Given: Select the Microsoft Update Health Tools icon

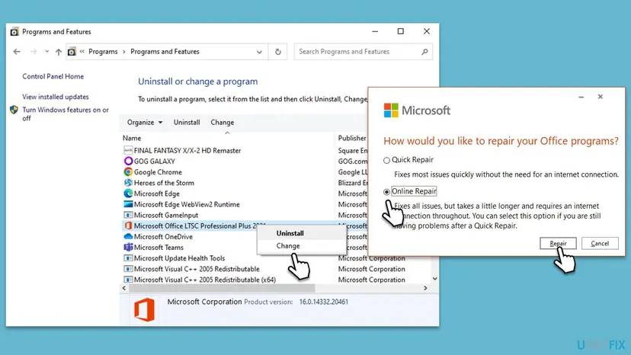Looking at the screenshot, I should click(128, 258).
